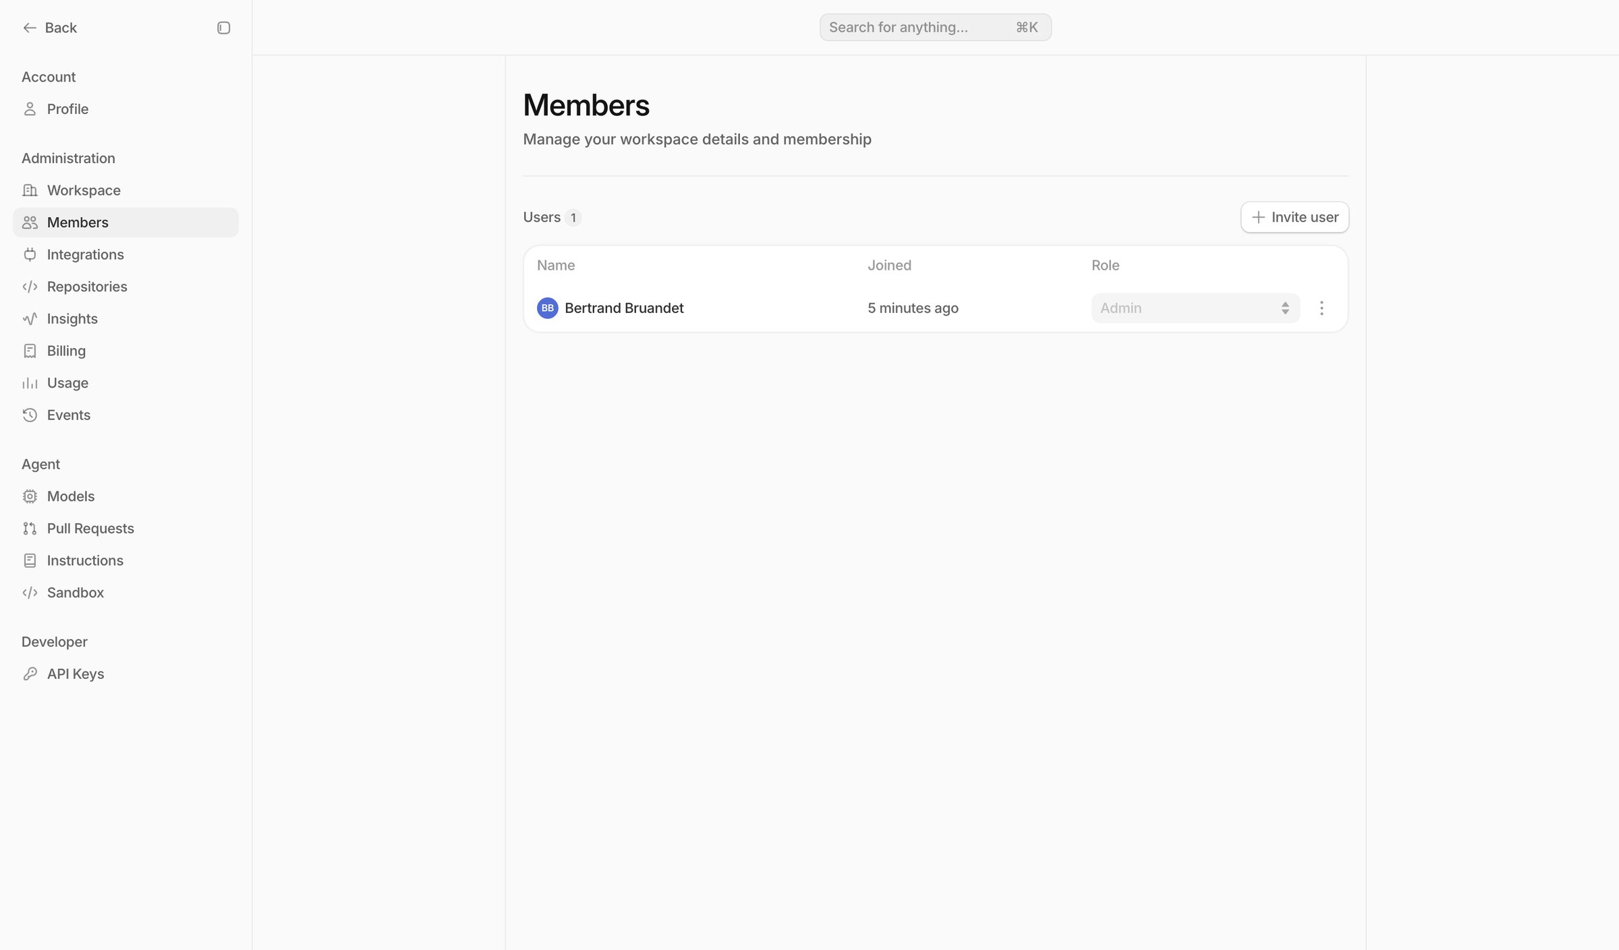
Task: Click the Pull Requests branch icon
Action: pos(30,529)
